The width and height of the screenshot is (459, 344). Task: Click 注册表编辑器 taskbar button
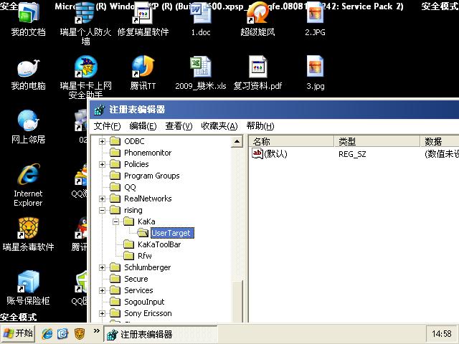[x=161, y=334]
